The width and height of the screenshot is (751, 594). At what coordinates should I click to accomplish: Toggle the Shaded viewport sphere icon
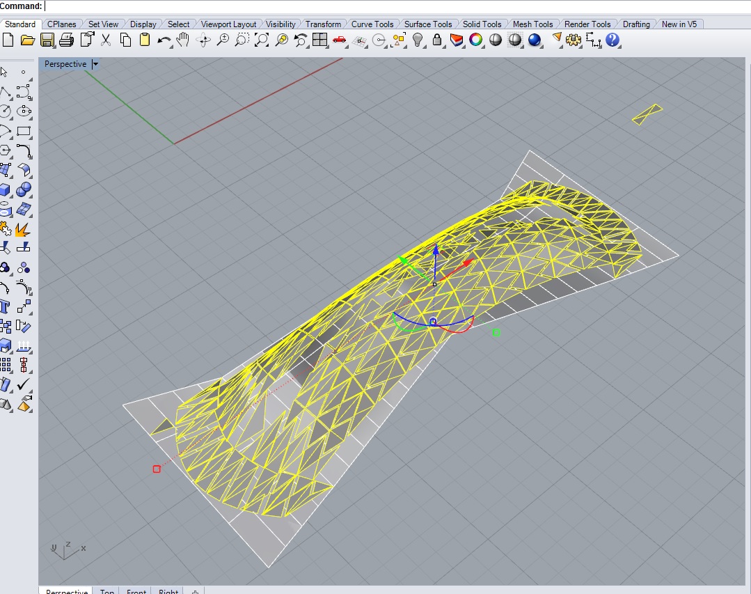pyautogui.click(x=496, y=40)
